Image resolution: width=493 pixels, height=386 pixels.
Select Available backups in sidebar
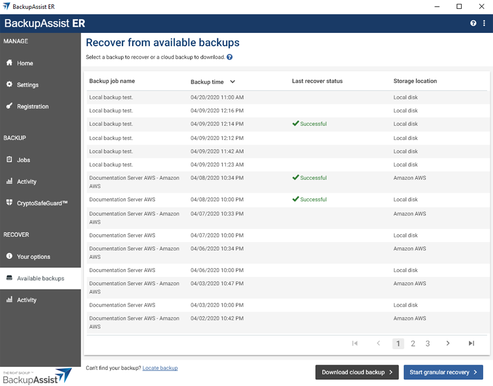pos(40,279)
